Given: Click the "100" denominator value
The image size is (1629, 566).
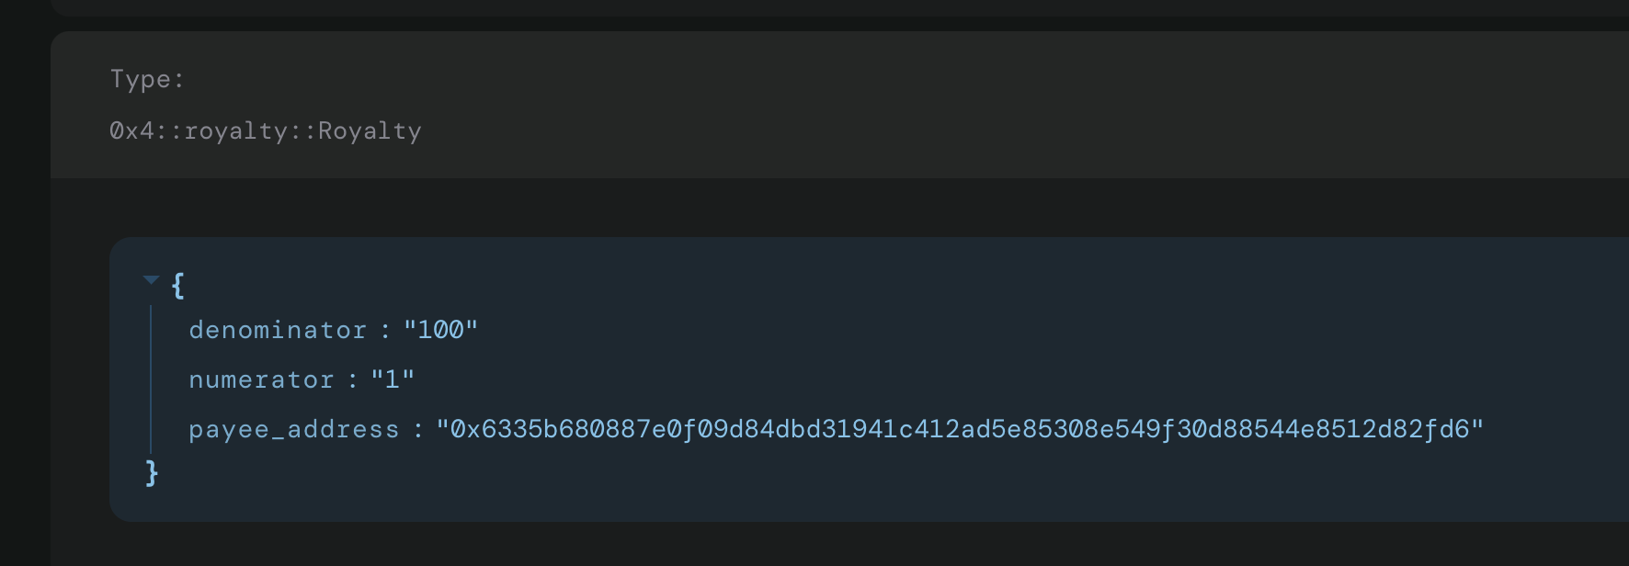Looking at the screenshot, I should tap(441, 330).
